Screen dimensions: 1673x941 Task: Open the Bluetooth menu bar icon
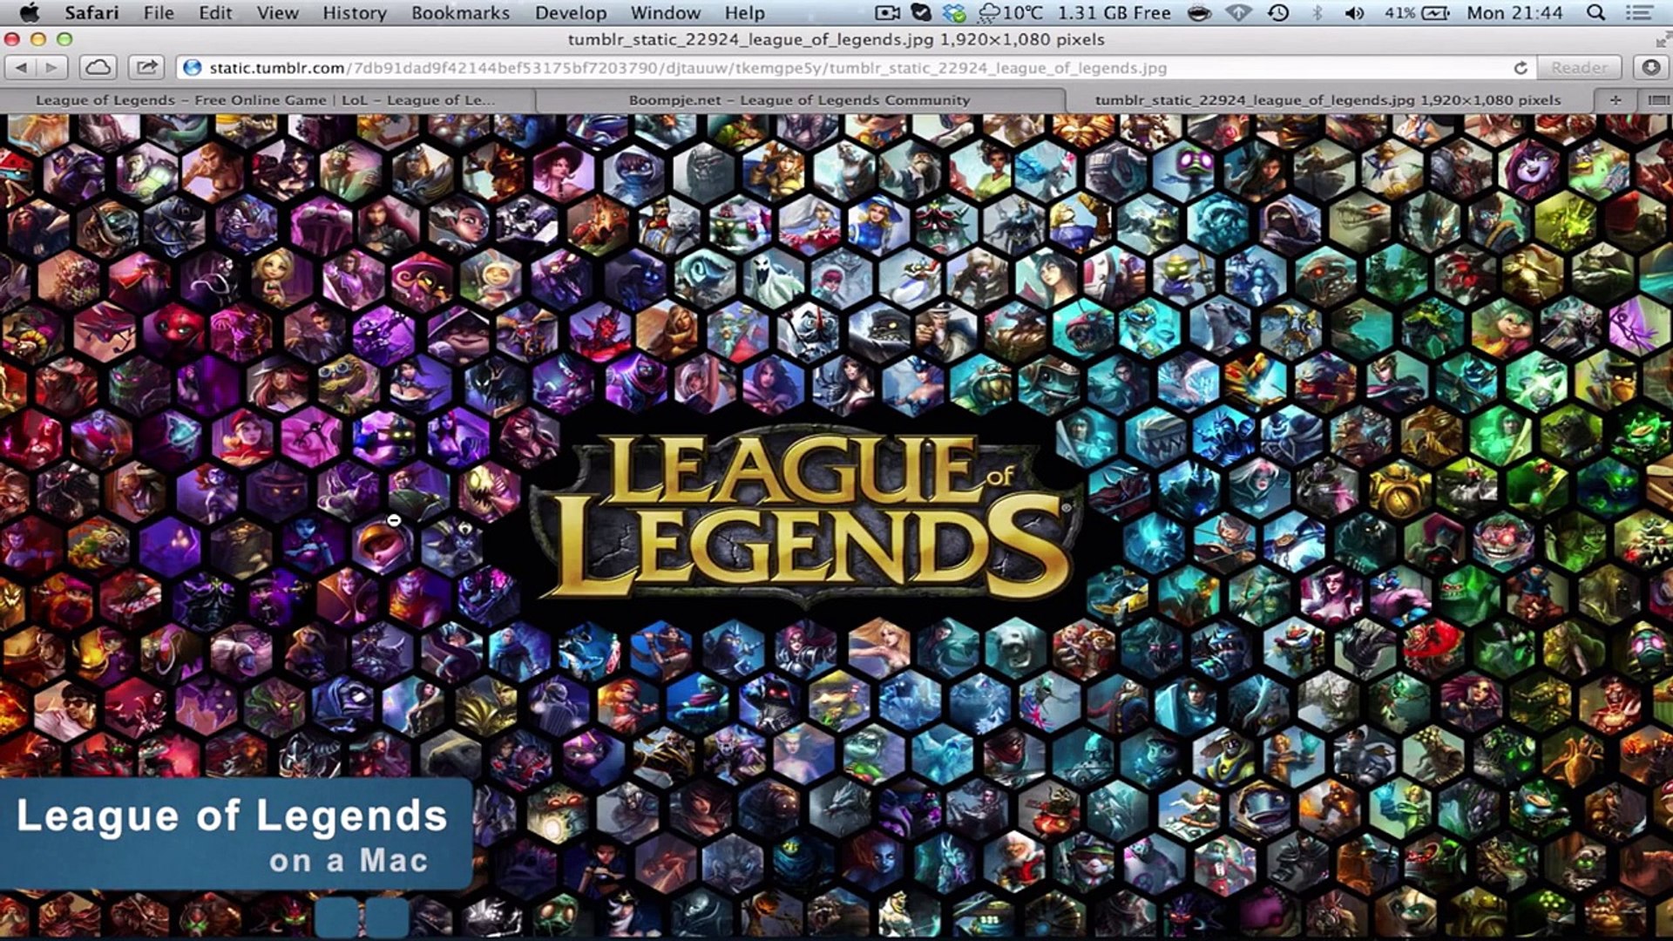(x=1317, y=12)
